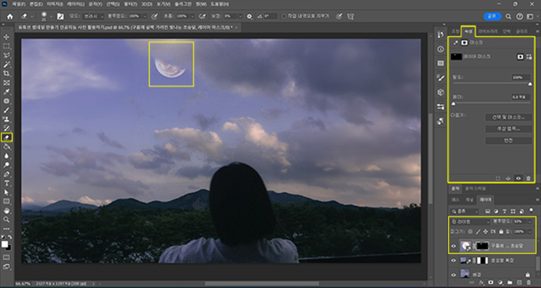Switch to the Paths tab

(x=455, y=199)
